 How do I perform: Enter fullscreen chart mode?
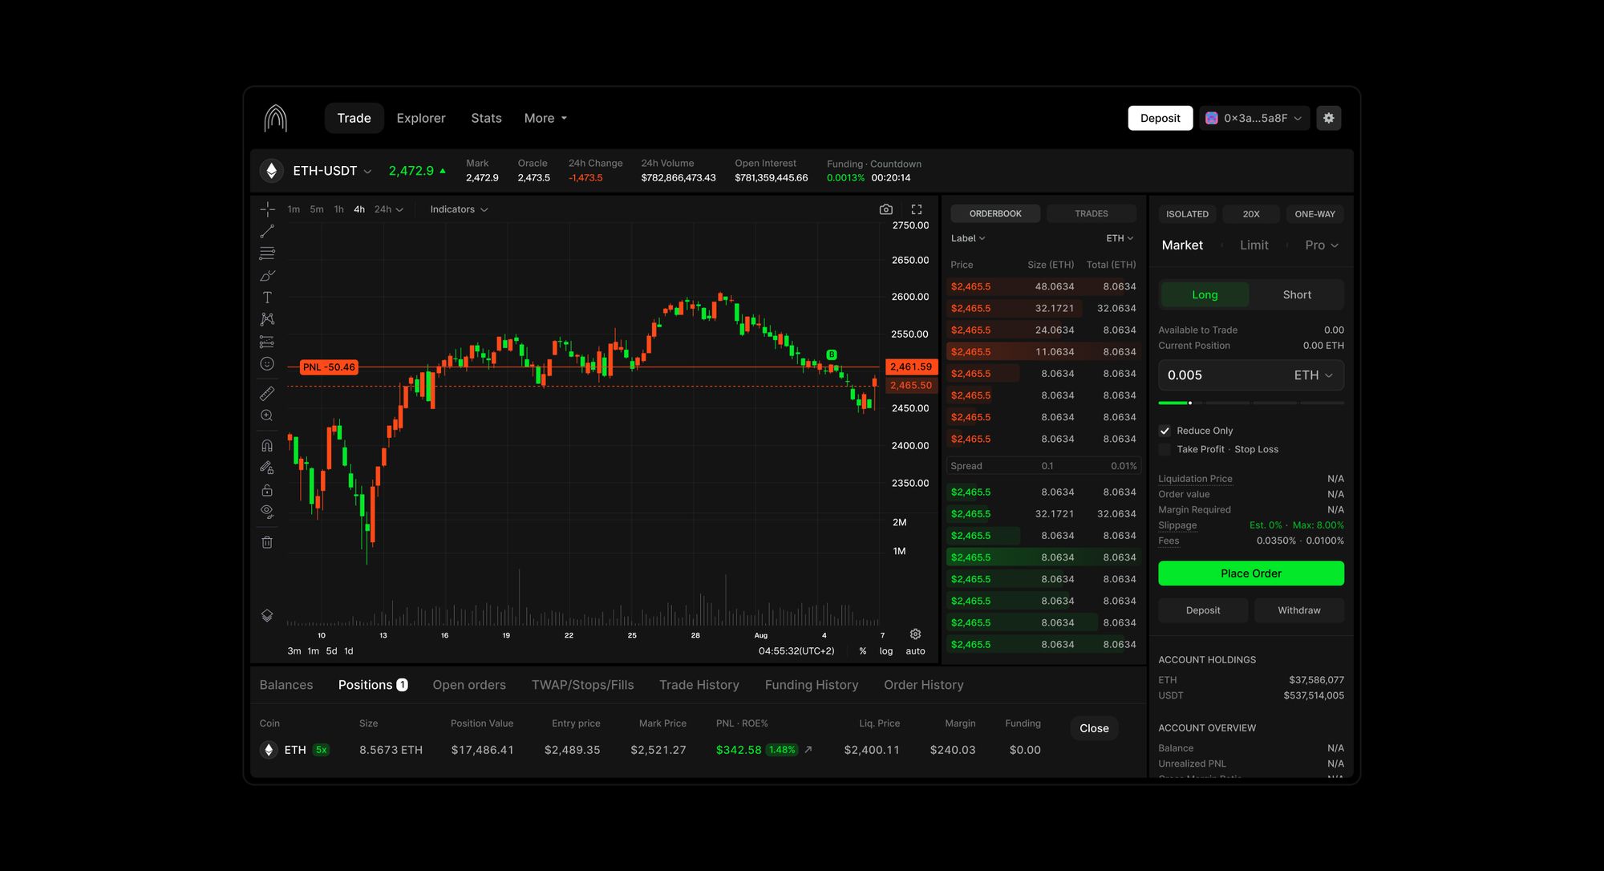point(917,209)
